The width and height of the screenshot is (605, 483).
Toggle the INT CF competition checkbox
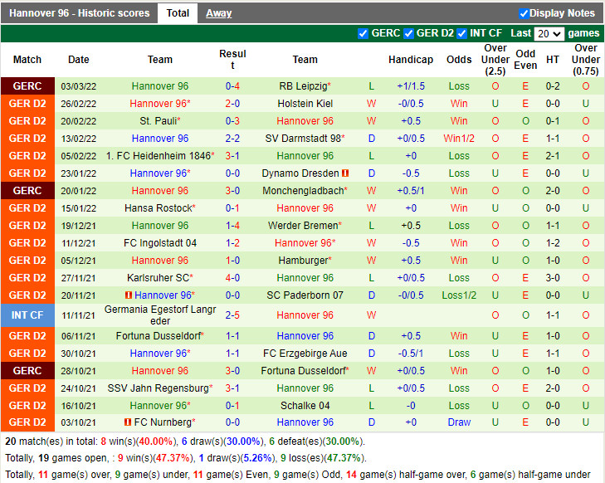click(x=462, y=33)
